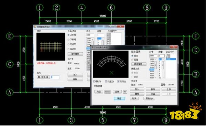Select the 圆周 radio button
The width and height of the screenshot is (206, 126).
coord(132,60)
